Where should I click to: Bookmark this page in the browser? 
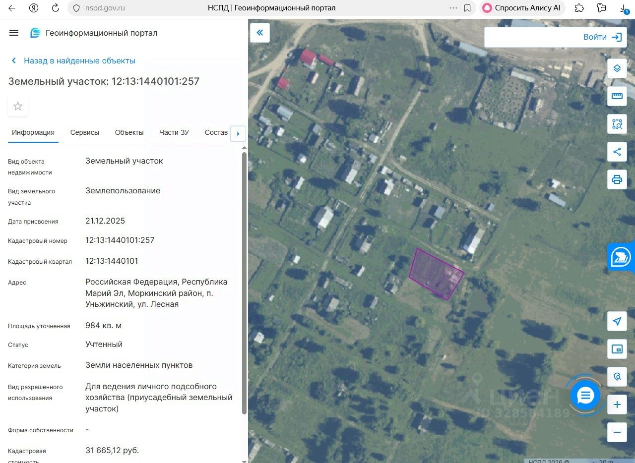pos(467,8)
